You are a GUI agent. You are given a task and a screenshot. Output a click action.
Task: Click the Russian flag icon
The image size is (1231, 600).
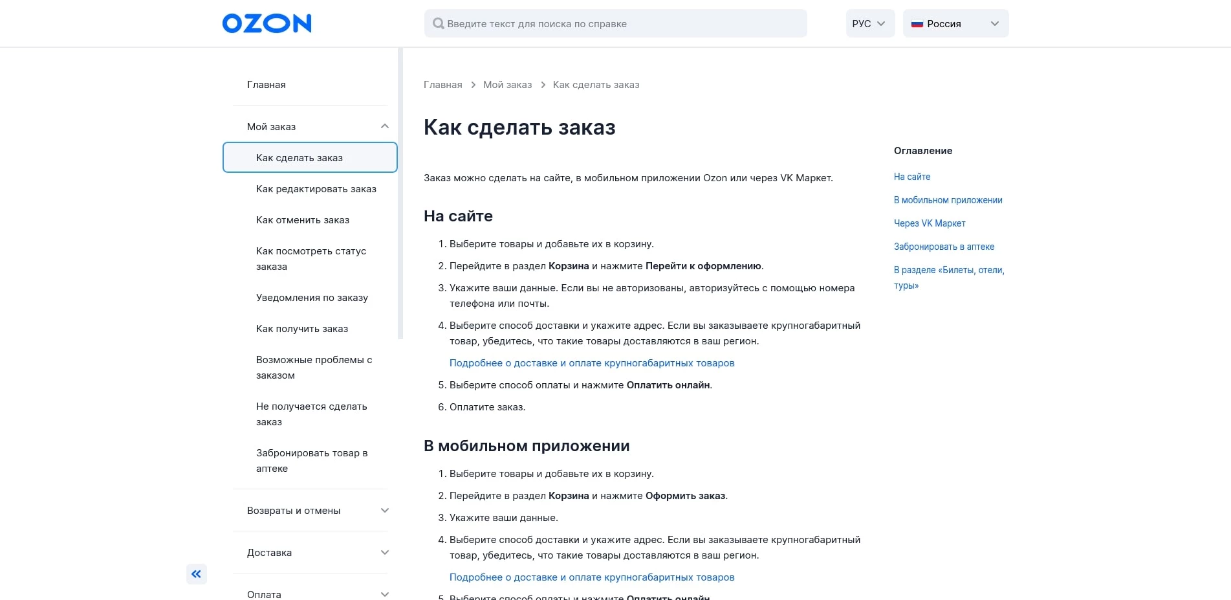pyautogui.click(x=917, y=23)
